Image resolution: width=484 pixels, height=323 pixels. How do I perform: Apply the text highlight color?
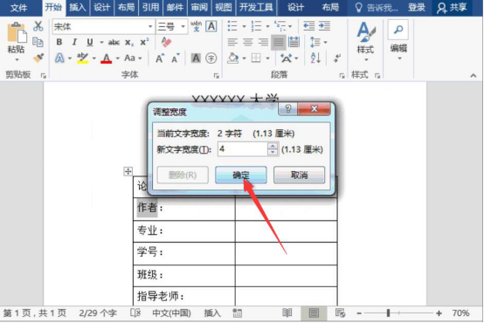pos(82,58)
